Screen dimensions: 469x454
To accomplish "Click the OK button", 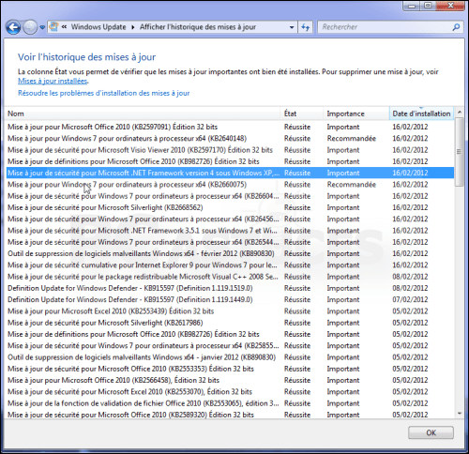I will coord(431,432).
